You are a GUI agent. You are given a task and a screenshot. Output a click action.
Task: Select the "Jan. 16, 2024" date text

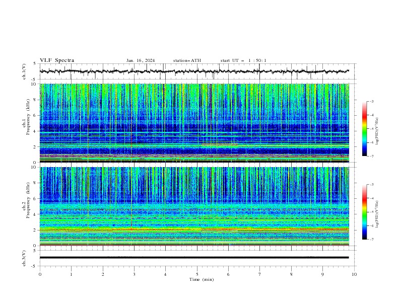(x=141, y=60)
